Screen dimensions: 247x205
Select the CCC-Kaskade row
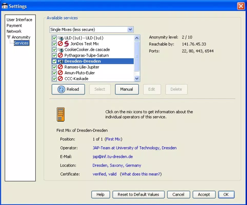pyautogui.click(x=93, y=79)
